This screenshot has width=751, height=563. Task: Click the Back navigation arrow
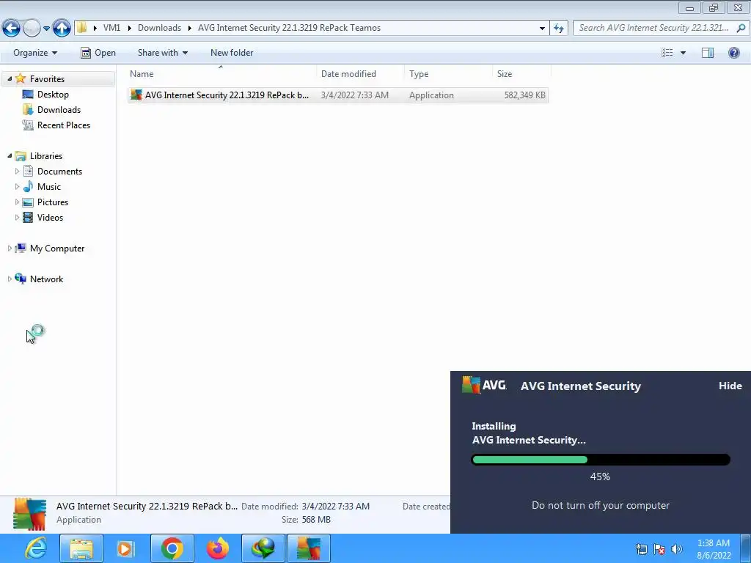coord(11,29)
